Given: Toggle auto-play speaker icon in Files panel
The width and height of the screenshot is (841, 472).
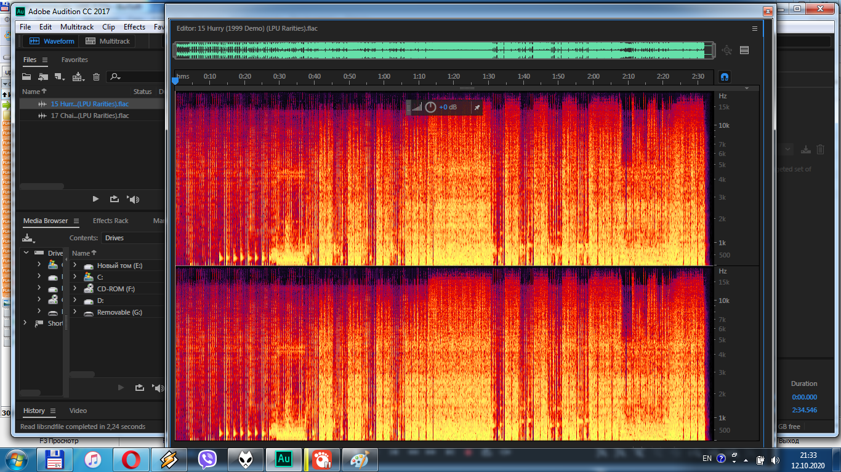Looking at the screenshot, I should coord(133,199).
